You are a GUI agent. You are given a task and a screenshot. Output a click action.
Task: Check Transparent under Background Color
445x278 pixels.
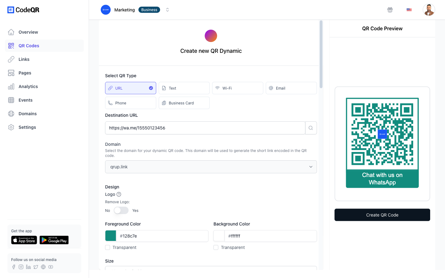(216, 247)
